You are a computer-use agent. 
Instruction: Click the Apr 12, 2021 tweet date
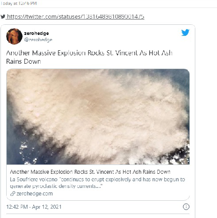click(x=46, y=207)
